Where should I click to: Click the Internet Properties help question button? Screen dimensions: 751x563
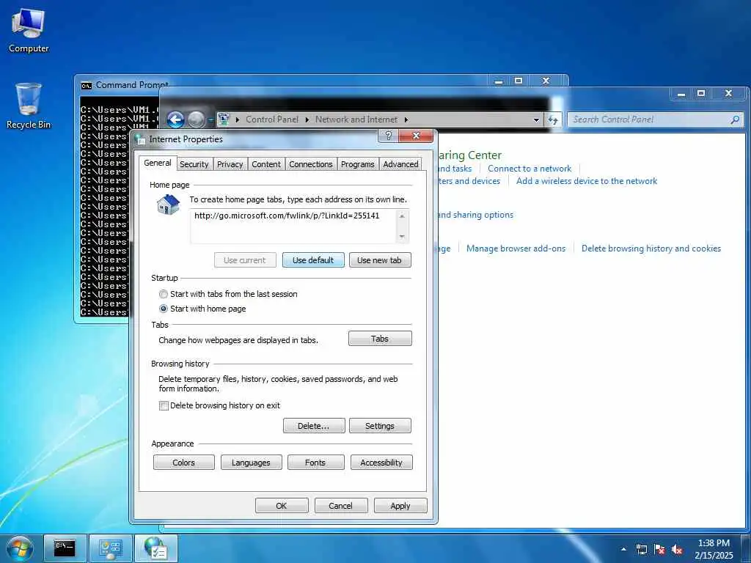(x=389, y=136)
